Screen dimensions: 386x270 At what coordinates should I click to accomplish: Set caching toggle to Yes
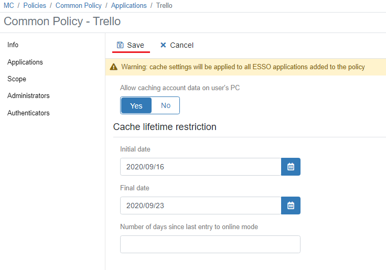tap(136, 105)
